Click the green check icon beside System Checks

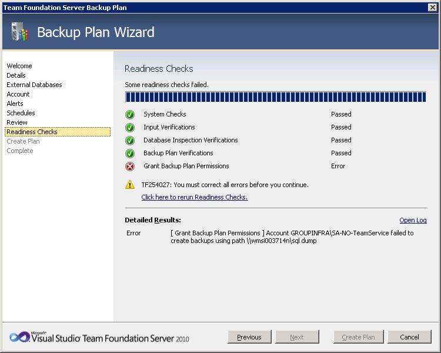point(130,115)
